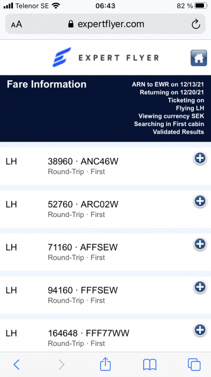Tap the Safari forward arrow
211x377 pixels.
click(62, 365)
